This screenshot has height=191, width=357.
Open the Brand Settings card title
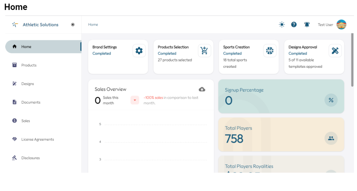tap(104, 47)
